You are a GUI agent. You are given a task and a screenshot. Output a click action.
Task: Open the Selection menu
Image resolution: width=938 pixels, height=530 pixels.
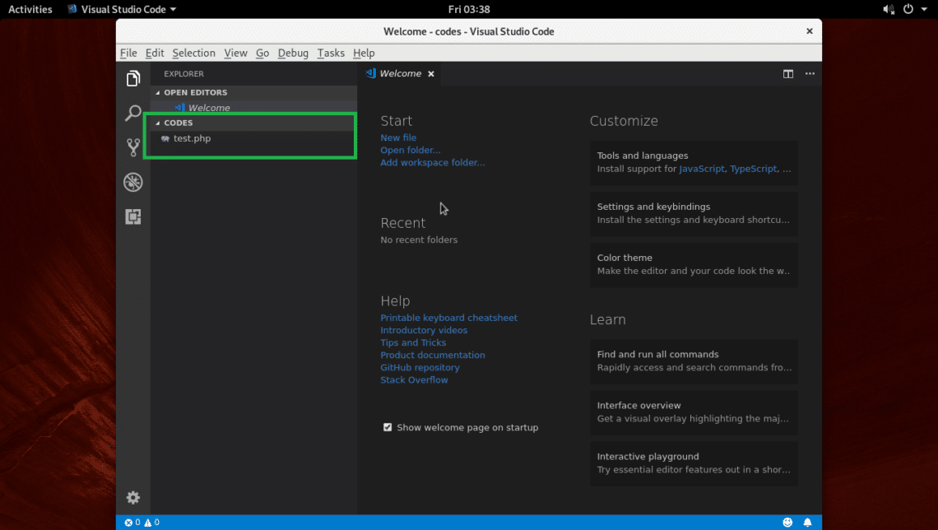(193, 53)
